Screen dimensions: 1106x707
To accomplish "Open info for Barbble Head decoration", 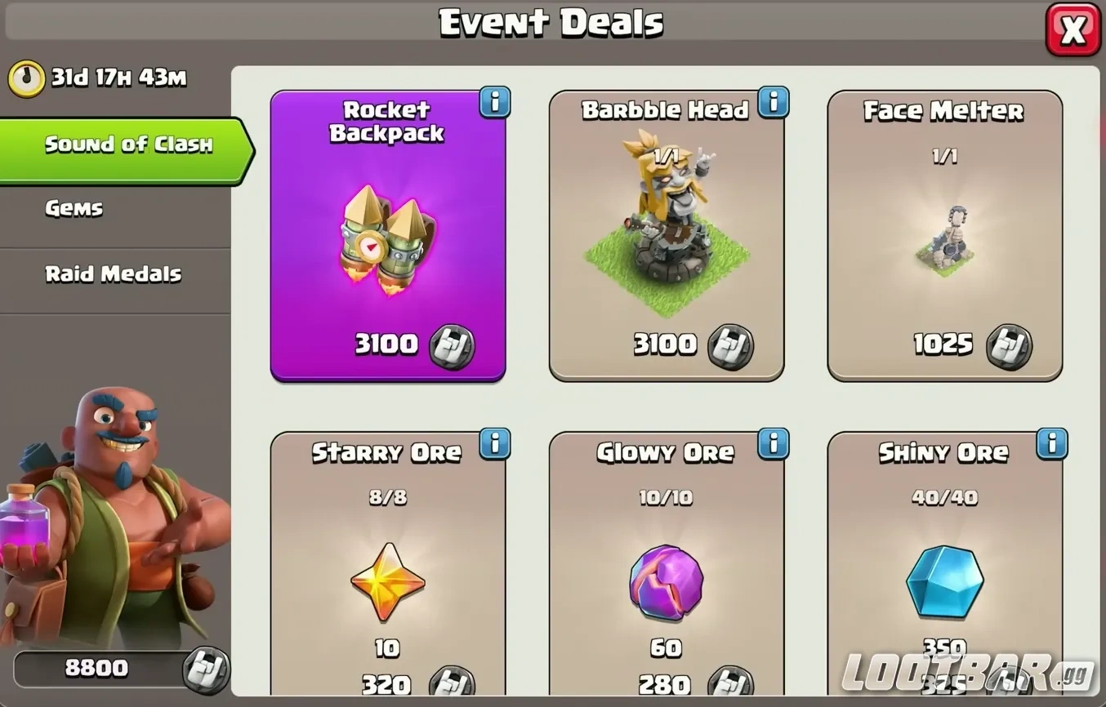I will pos(774,103).
